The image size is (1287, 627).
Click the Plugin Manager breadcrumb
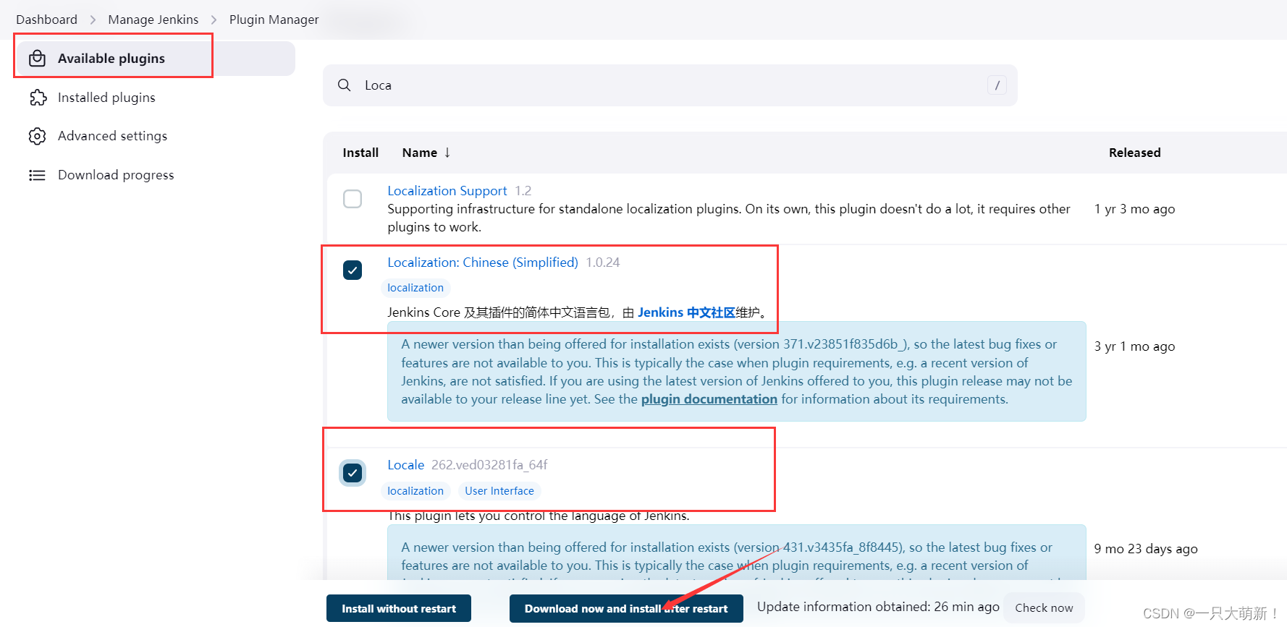tap(274, 20)
